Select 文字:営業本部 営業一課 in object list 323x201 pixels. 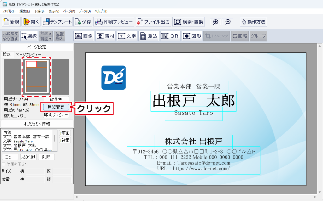click(26, 137)
